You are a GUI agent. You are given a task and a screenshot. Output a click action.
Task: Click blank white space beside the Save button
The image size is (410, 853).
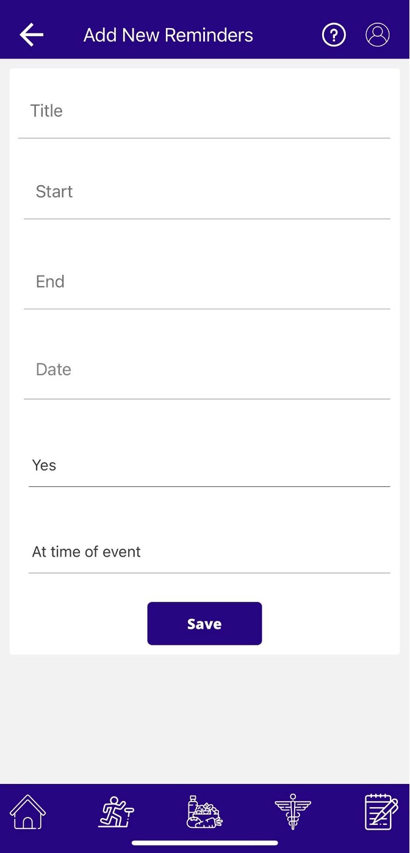click(329, 623)
